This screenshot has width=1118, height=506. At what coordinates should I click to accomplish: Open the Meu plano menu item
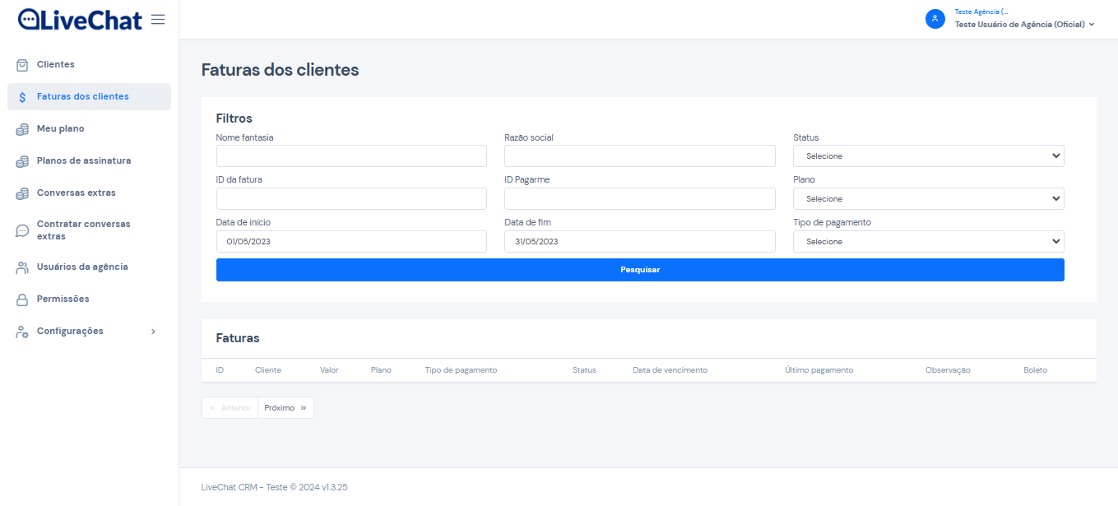click(x=60, y=129)
